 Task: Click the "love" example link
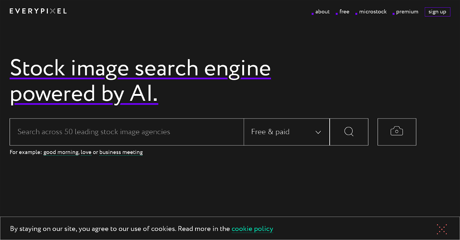coord(86,152)
